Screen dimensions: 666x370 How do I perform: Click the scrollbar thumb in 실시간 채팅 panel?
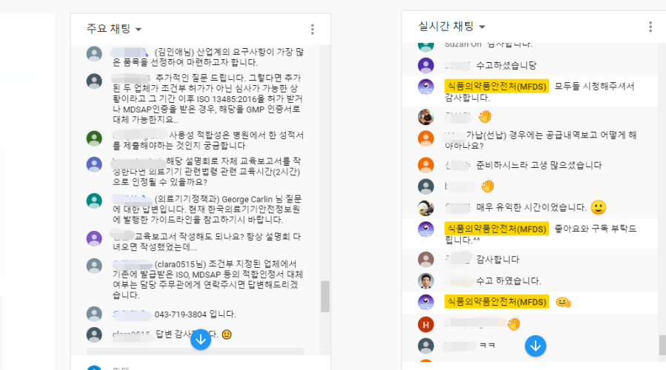(x=662, y=345)
